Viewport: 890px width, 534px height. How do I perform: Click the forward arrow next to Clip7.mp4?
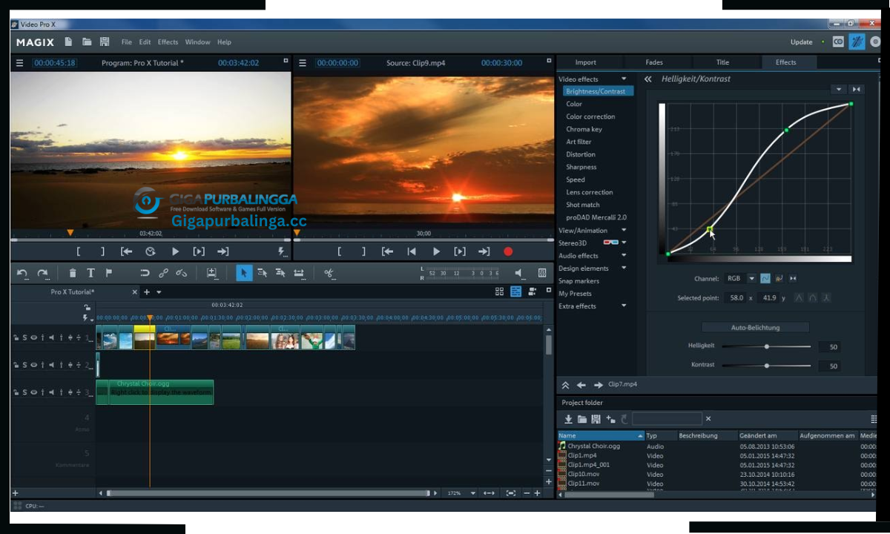pos(598,385)
